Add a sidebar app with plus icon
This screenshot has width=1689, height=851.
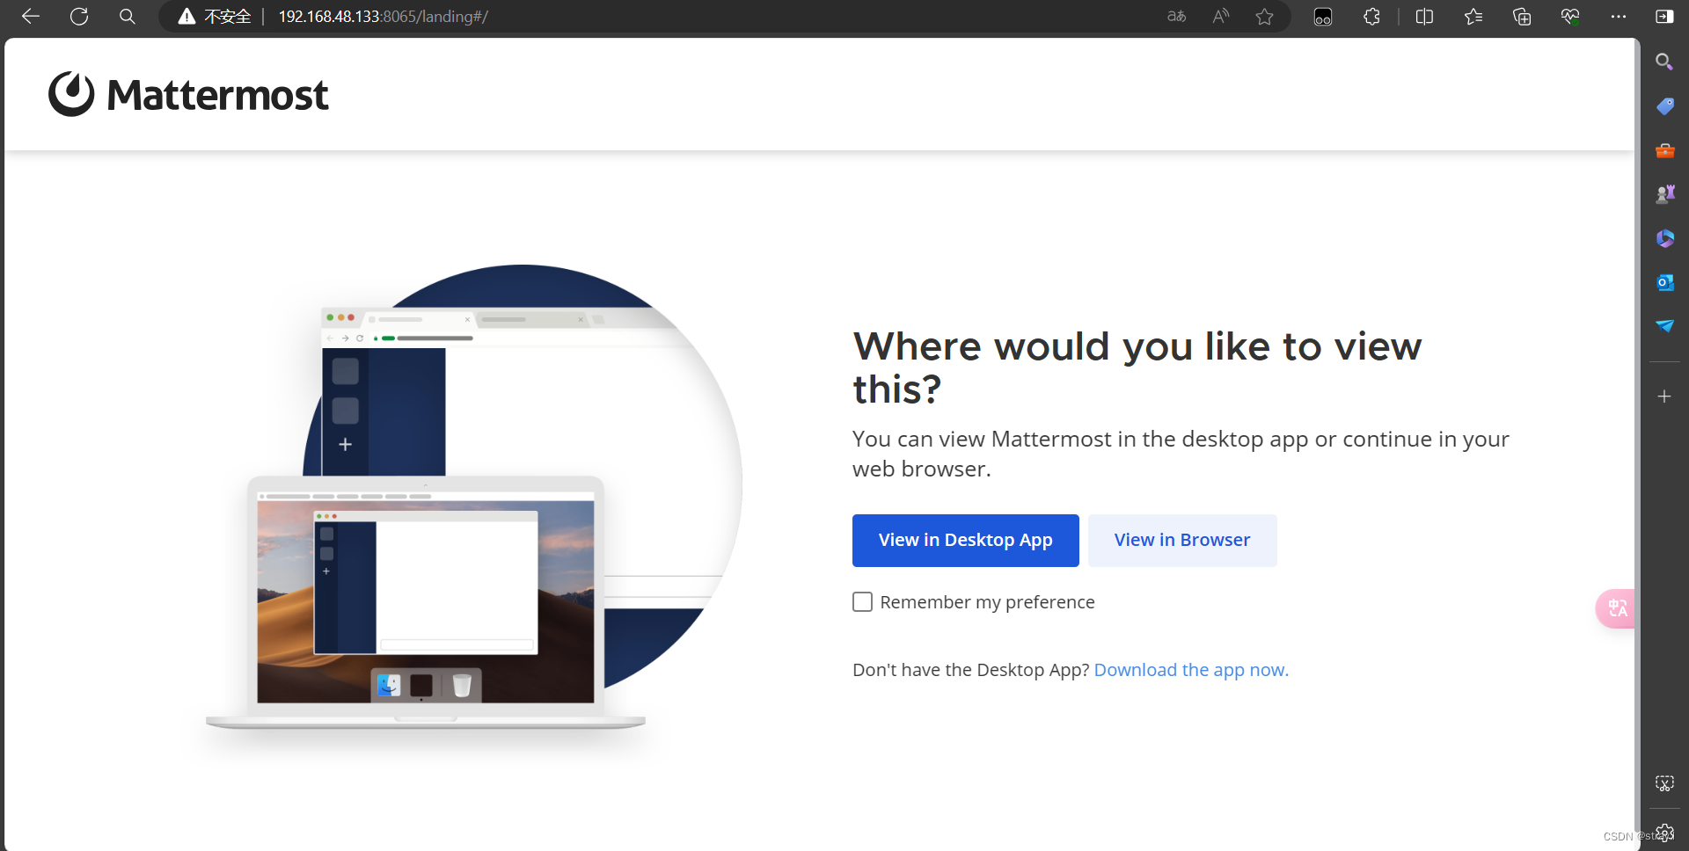coord(1664,396)
